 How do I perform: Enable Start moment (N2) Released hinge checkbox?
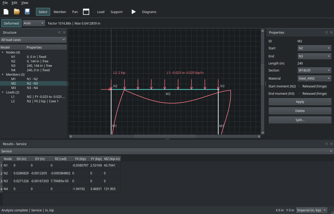tap(300, 86)
